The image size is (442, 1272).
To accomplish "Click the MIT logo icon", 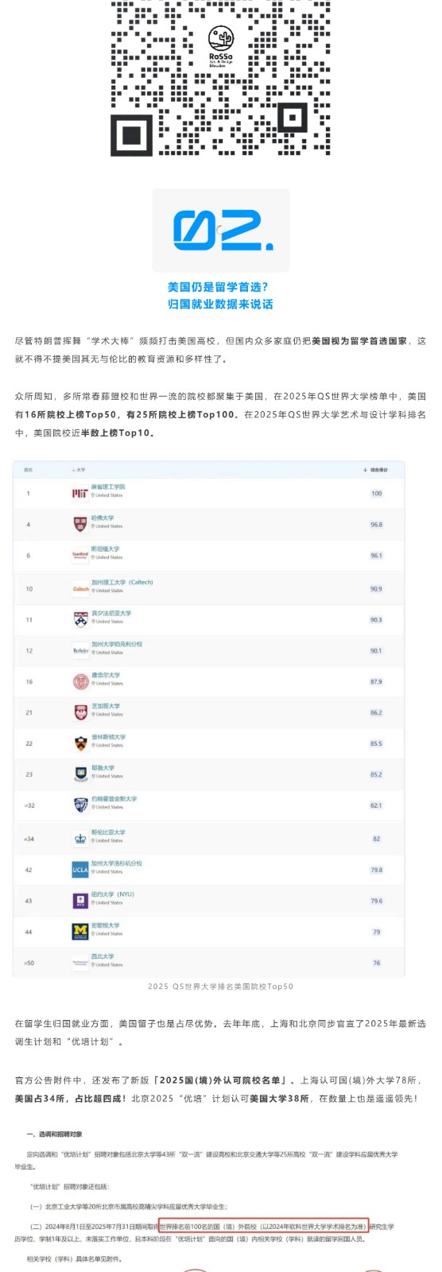I will tap(80, 493).
